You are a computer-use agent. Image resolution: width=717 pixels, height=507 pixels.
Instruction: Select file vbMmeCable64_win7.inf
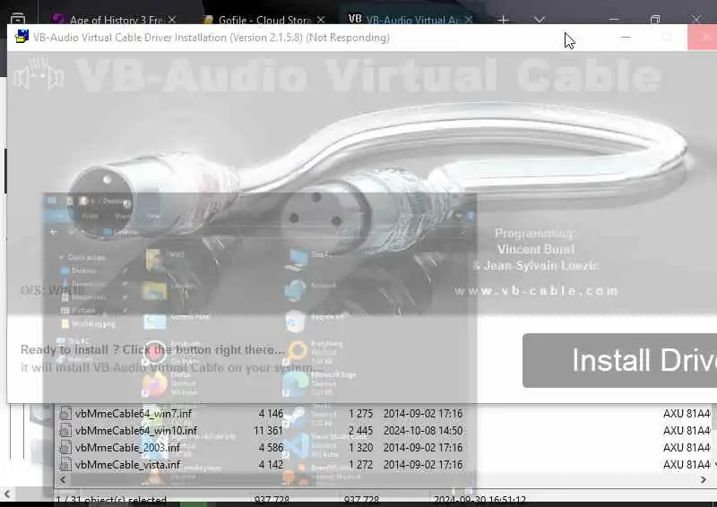(x=134, y=414)
